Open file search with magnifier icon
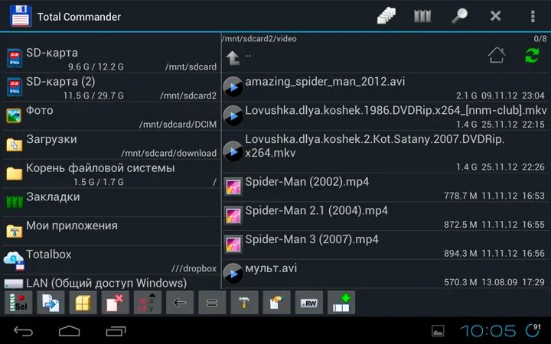Image resolution: width=551 pixels, height=344 pixels. (460, 16)
